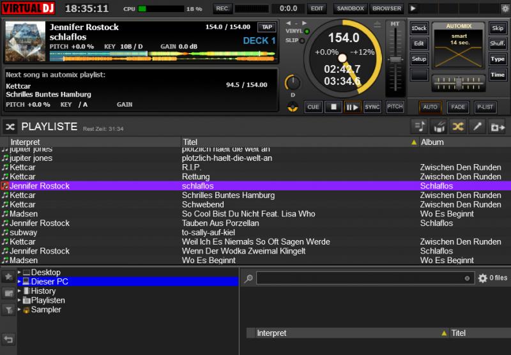Click the shuffle icon left of PLAYLISTE
This screenshot has height=355, width=511.
point(10,126)
